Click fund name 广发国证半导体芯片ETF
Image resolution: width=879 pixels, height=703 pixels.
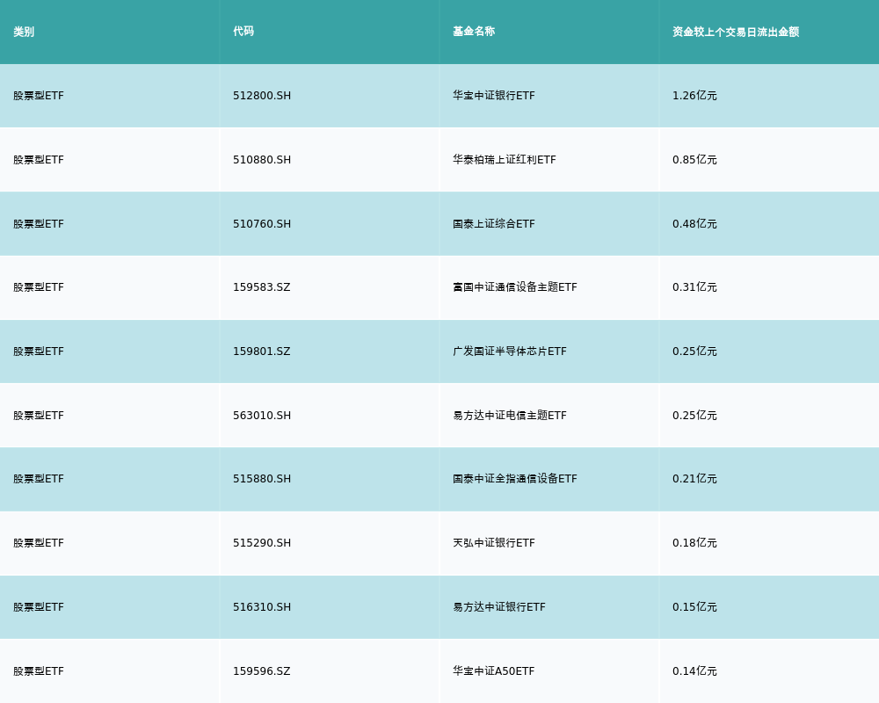510,351
